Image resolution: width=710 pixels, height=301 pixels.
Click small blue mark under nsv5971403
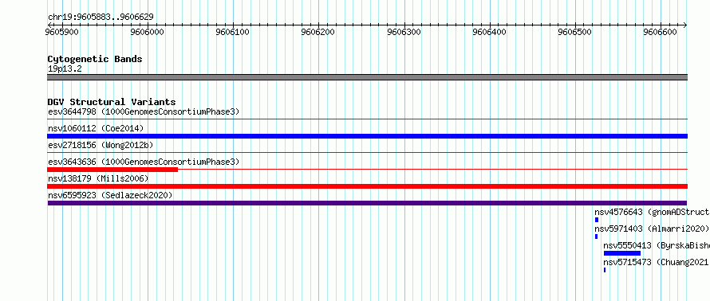pyautogui.click(x=597, y=236)
